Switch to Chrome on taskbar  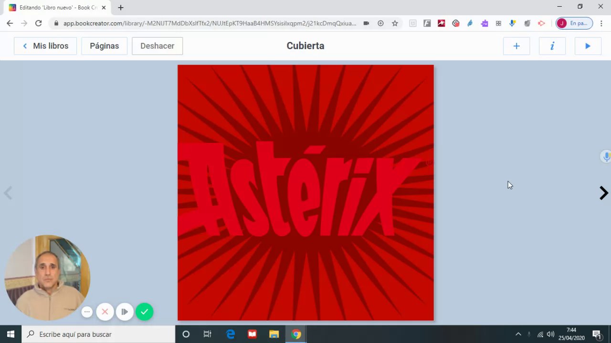point(296,334)
